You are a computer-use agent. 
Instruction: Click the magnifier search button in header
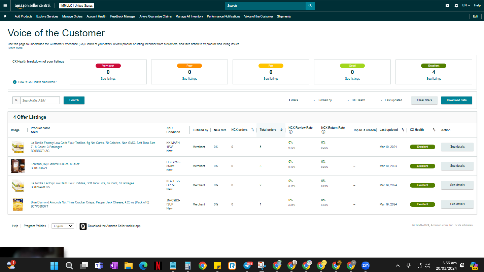310,6
